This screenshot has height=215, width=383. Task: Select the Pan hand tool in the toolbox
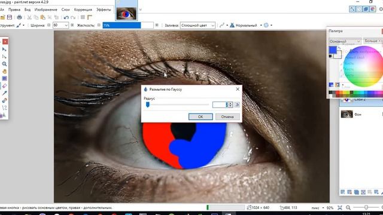[4, 71]
